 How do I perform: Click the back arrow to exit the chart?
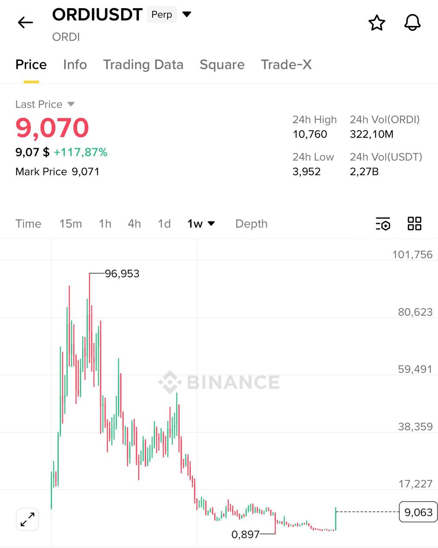pyautogui.click(x=25, y=22)
